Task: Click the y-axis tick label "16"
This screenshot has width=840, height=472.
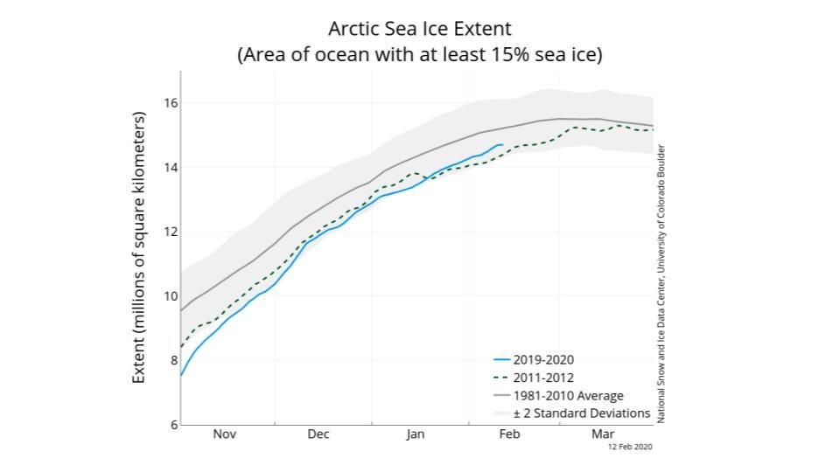Action: (170, 103)
